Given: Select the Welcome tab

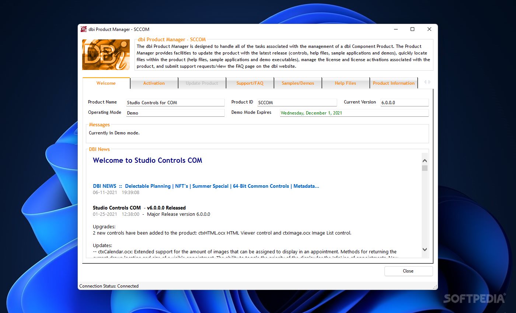Looking at the screenshot, I should point(106,83).
